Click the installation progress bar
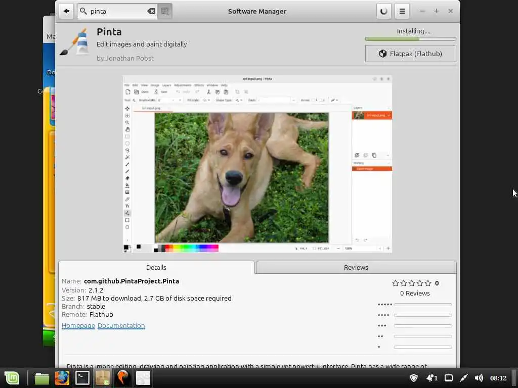 coord(411,39)
